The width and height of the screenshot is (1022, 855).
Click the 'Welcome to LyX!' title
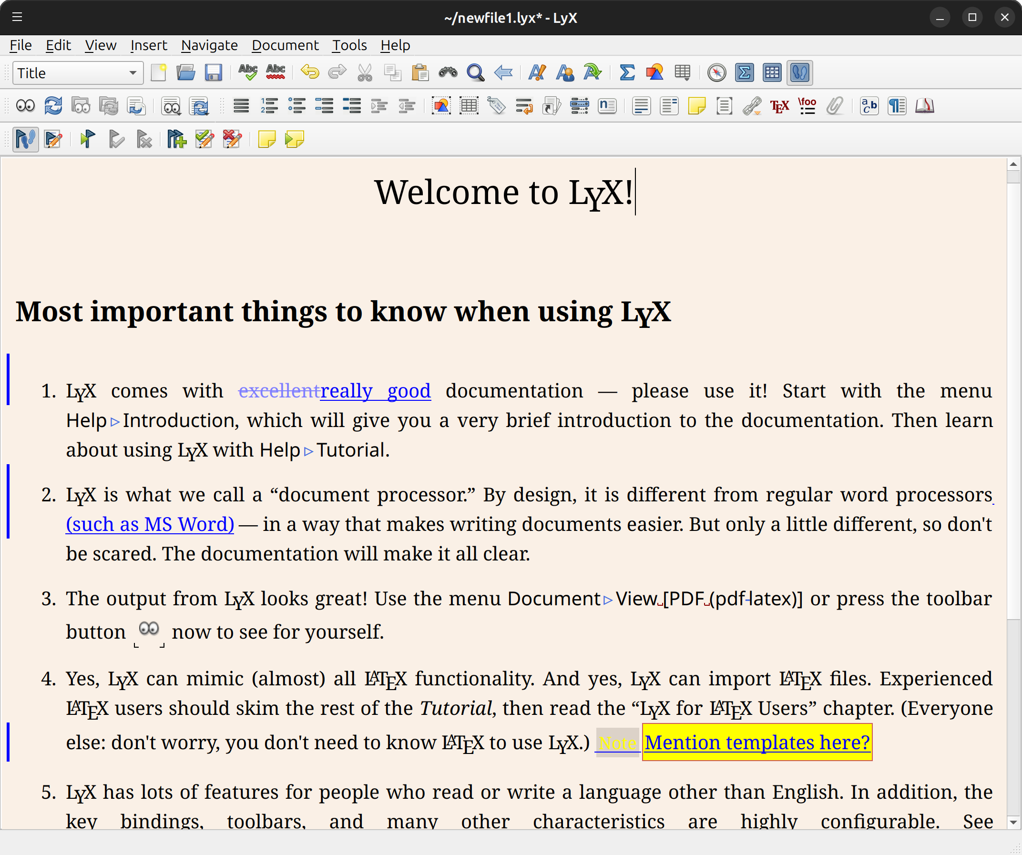[x=504, y=193]
